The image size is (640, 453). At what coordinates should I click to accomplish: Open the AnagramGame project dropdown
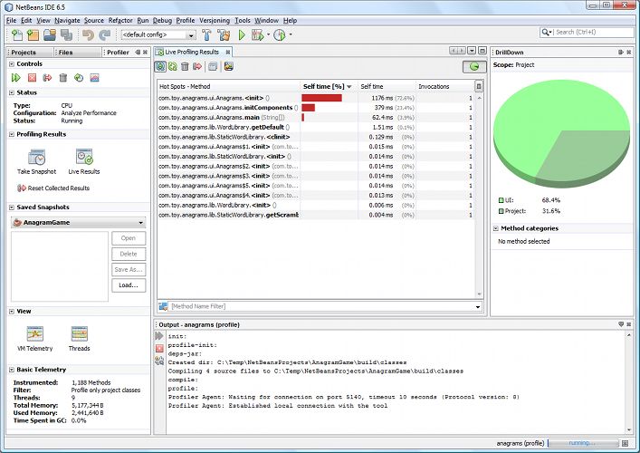140,223
